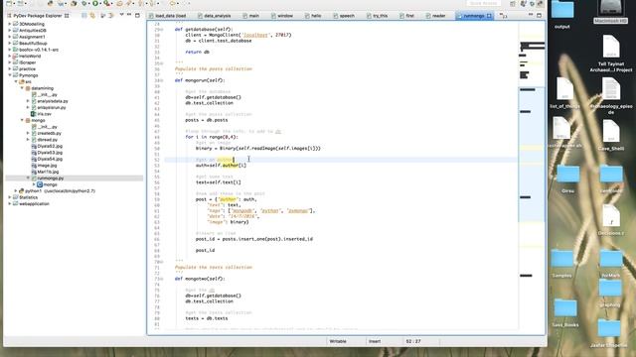Minimize the PyDev Package Explorer panel
The height and width of the screenshot is (357, 636).
tap(129, 16)
